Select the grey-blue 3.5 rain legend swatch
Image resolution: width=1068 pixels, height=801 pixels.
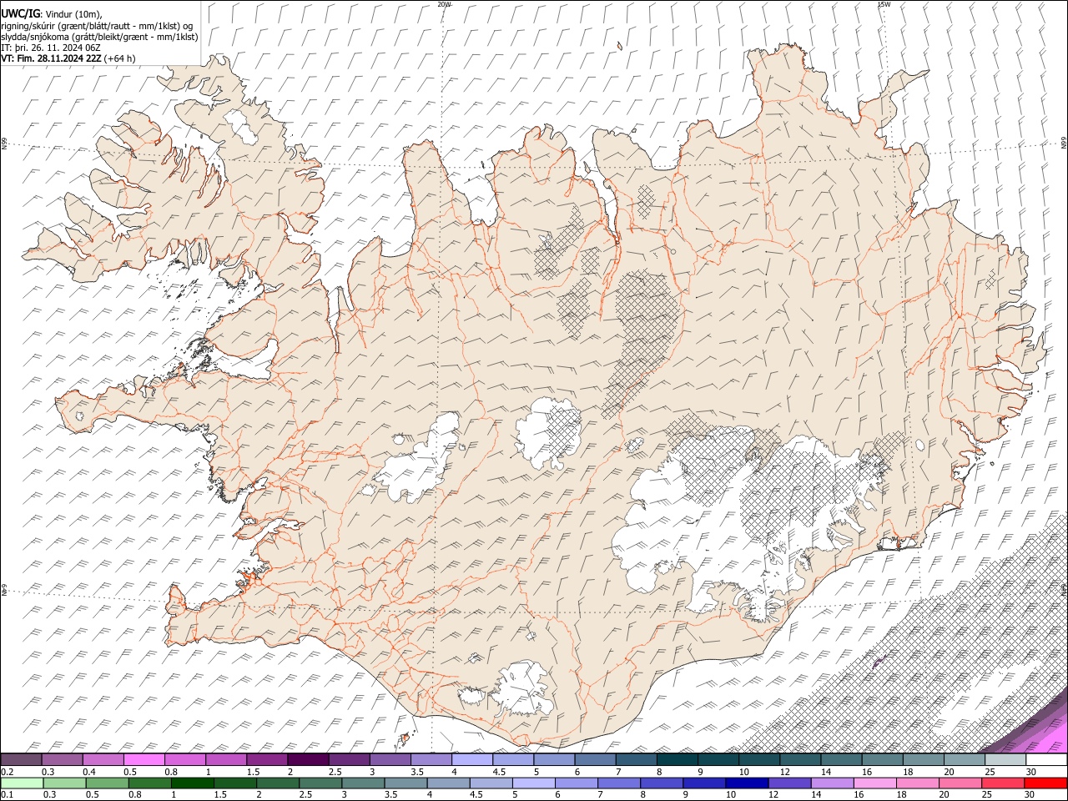point(406,783)
